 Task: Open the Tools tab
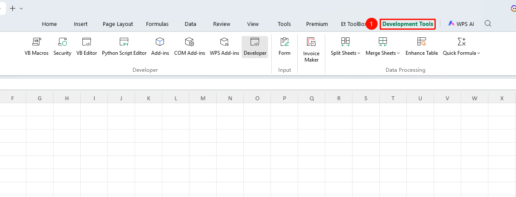[x=284, y=24]
